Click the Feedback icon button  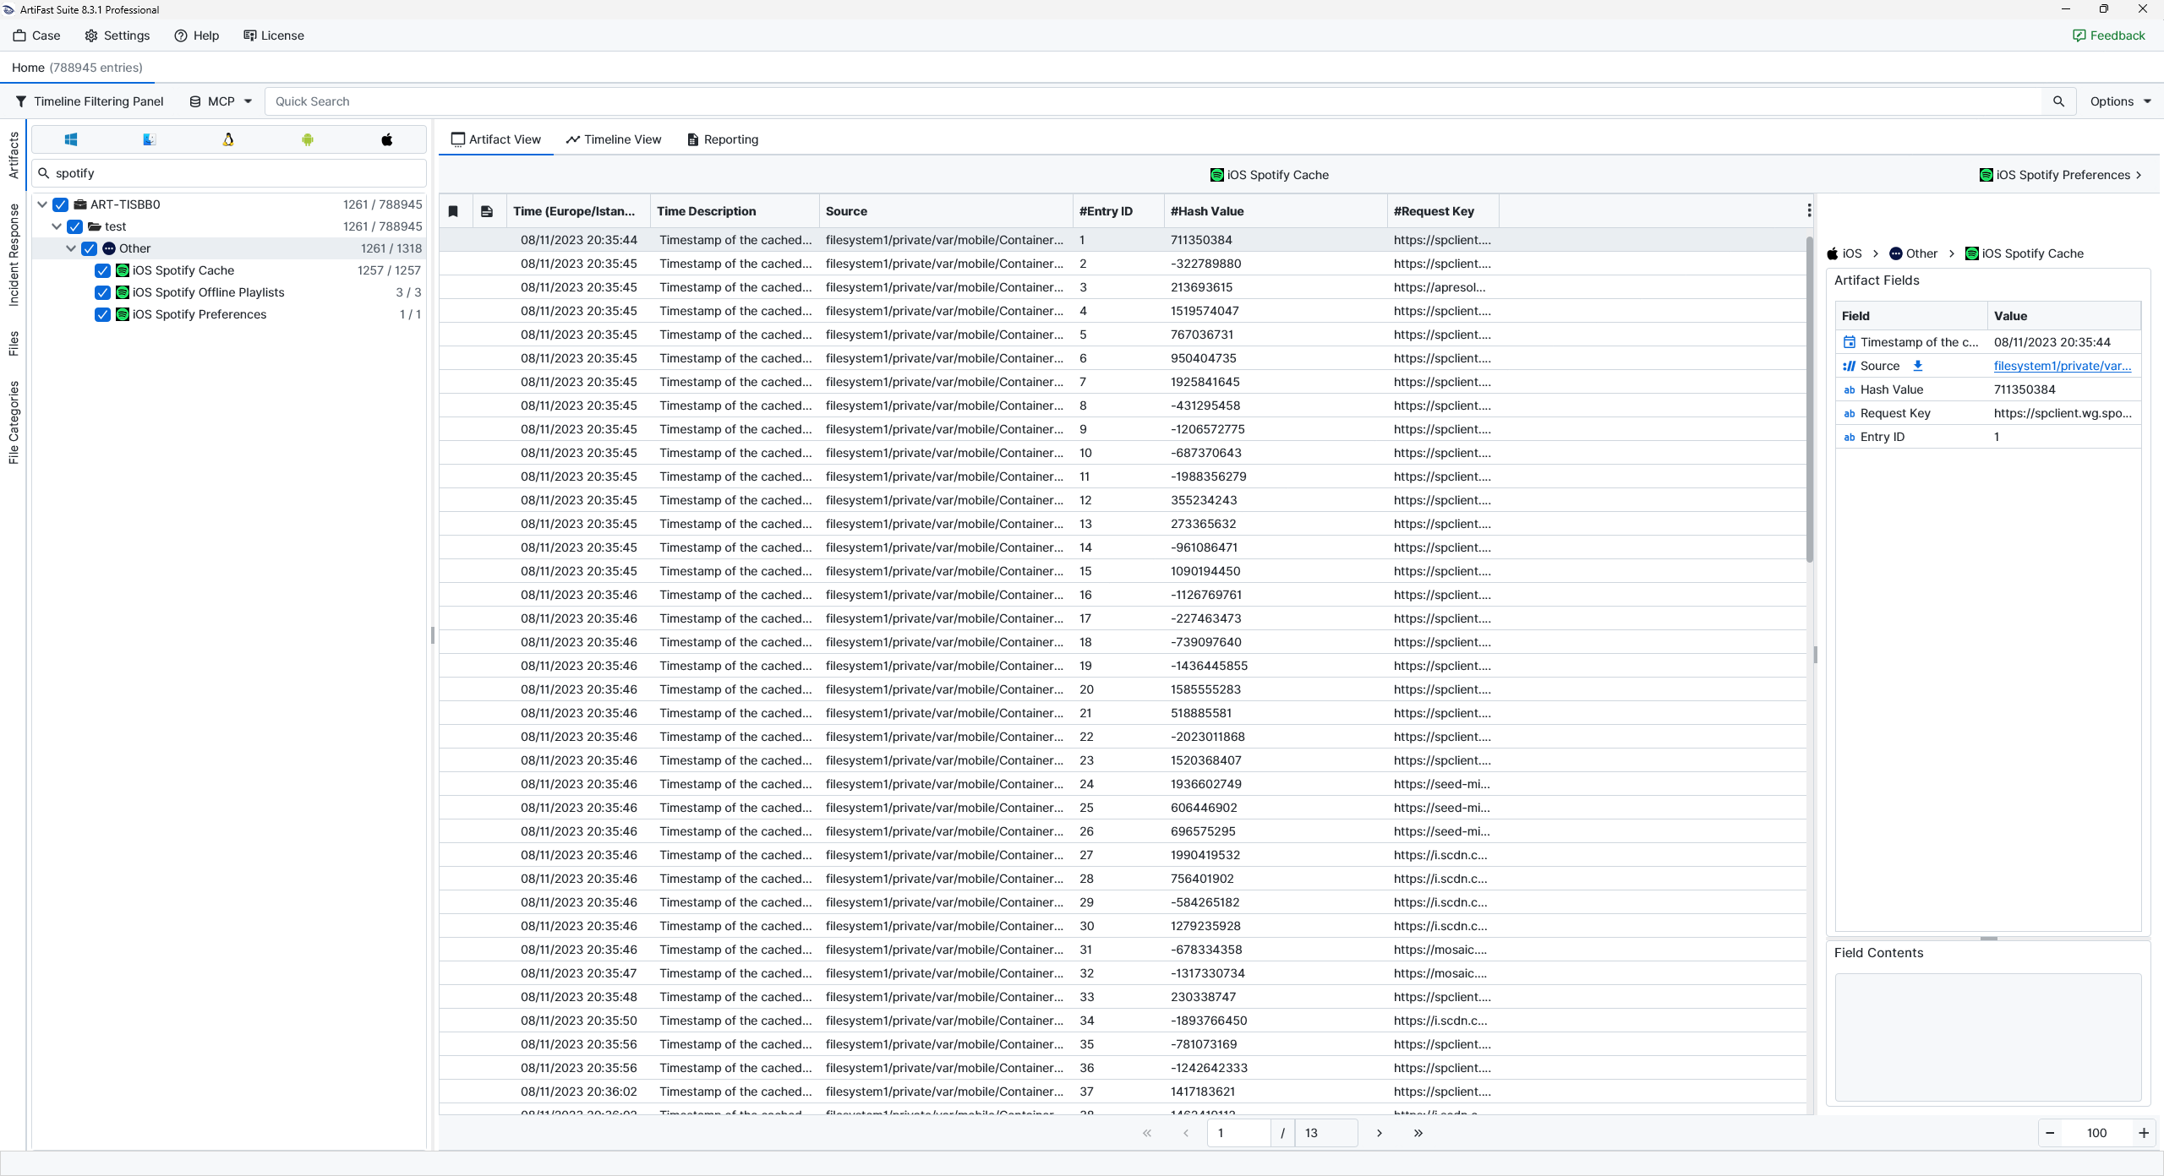[x=2079, y=35]
